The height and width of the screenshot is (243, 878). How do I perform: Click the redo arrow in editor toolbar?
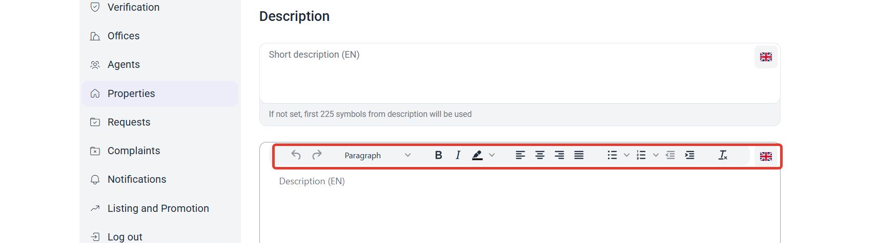click(317, 155)
